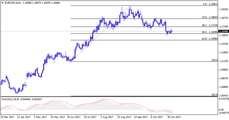Click the 0.014718 MACD scale value

tap(224, 99)
